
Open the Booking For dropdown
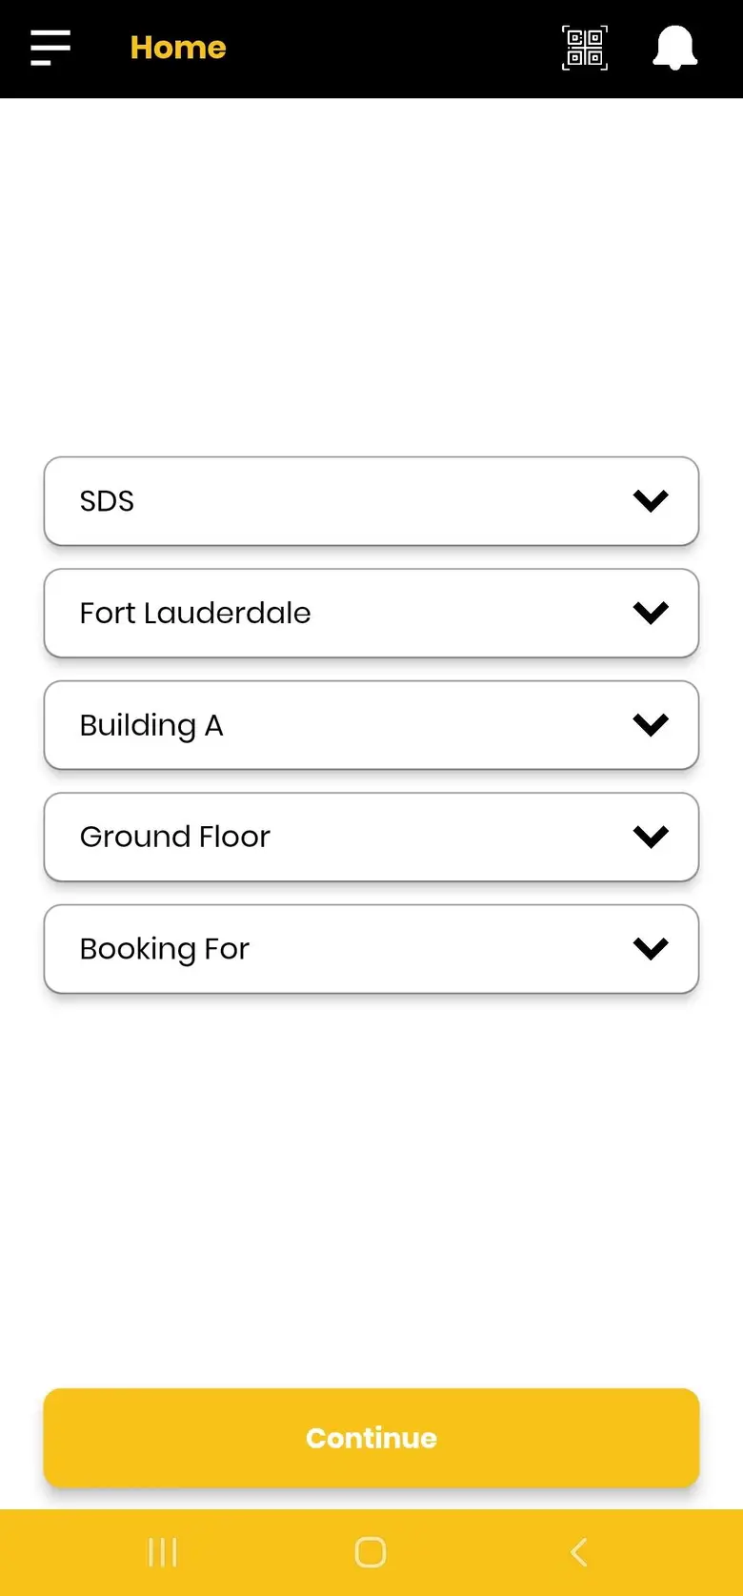point(371,949)
